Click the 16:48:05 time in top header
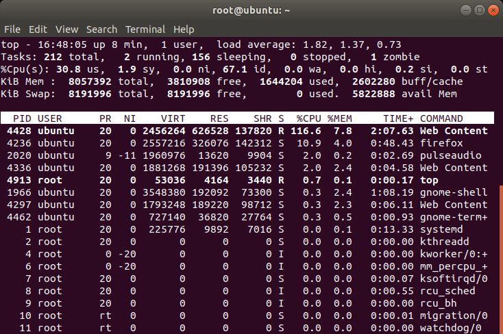Screen dimensions: 503x334 point(62,44)
